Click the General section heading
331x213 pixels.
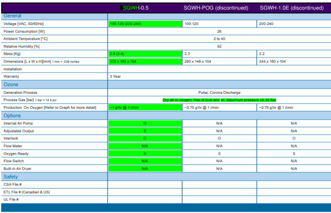(x=12, y=16)
